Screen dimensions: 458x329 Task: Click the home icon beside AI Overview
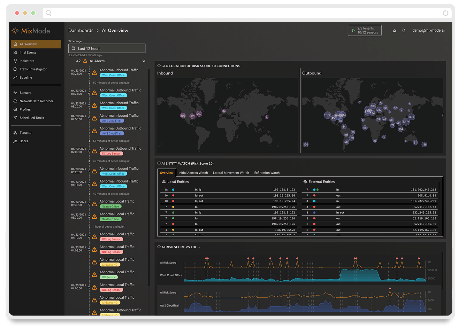click(x=15, y=44)
